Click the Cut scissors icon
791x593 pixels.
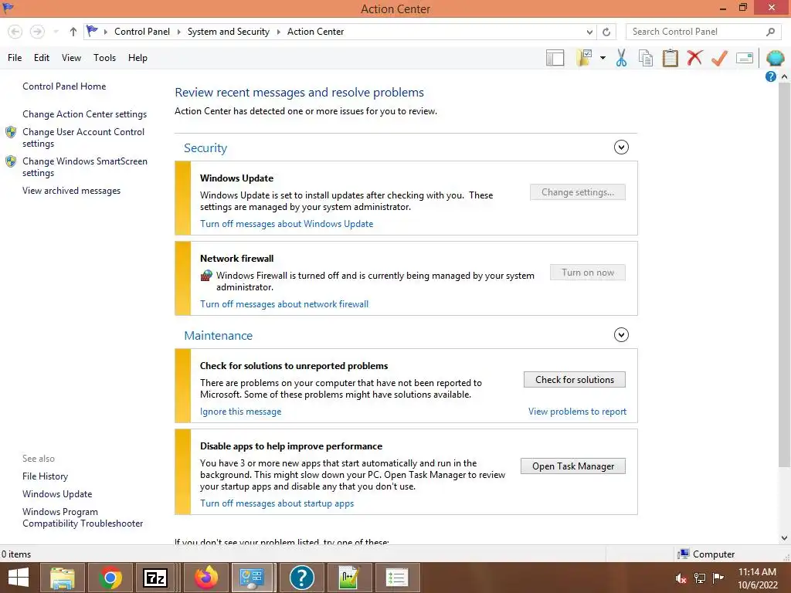click(x=622, y=58)
